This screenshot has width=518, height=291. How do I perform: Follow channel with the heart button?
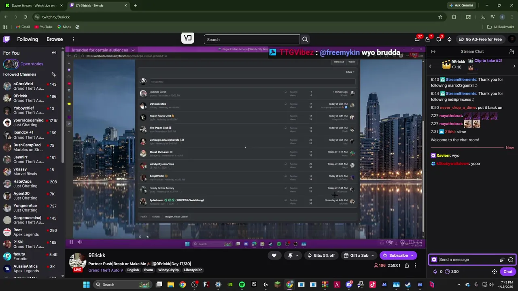[x=274, y=255]
